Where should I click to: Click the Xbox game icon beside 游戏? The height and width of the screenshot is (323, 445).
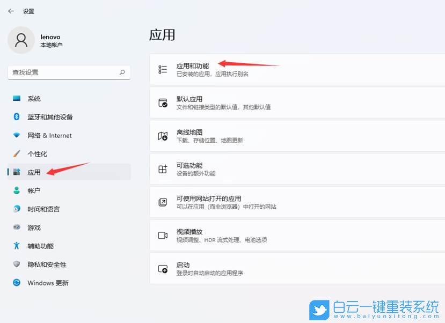pyautogui.click(x=18, y=227)
